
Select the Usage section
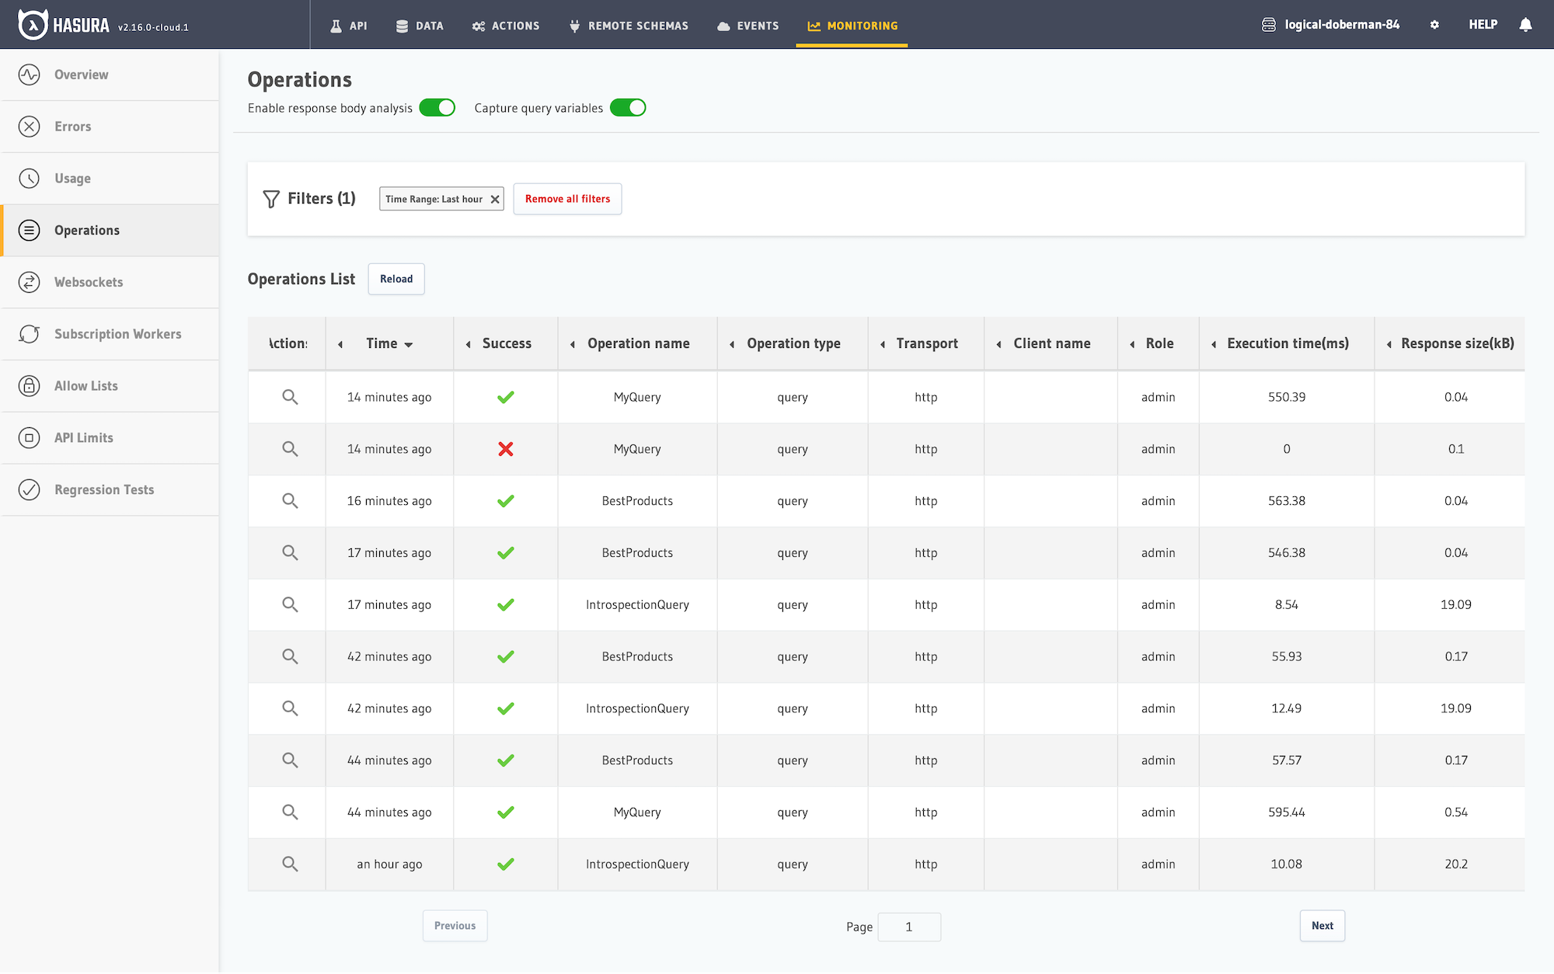[72, 178]
